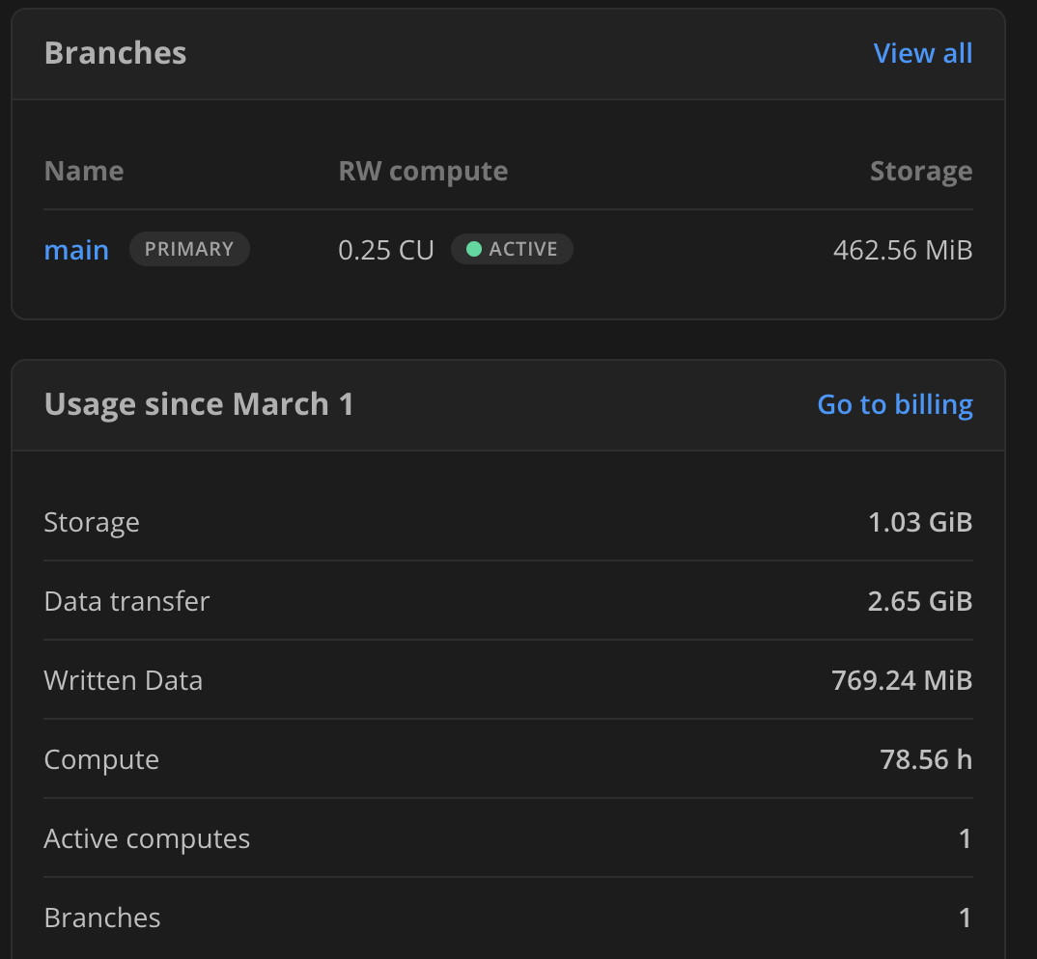The width and height of the screenshot is (1037, 959).
Task: Click the PRIMARY badge next to main
Action: [189, 249]
